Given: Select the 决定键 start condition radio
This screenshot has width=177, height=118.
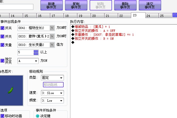Looking at the screenshot, I should [38, 116].
